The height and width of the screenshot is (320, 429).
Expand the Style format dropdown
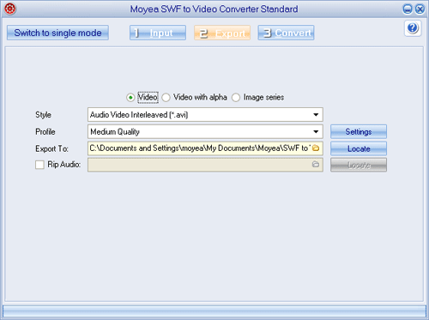pyautogui.click(x=316, y=115)
